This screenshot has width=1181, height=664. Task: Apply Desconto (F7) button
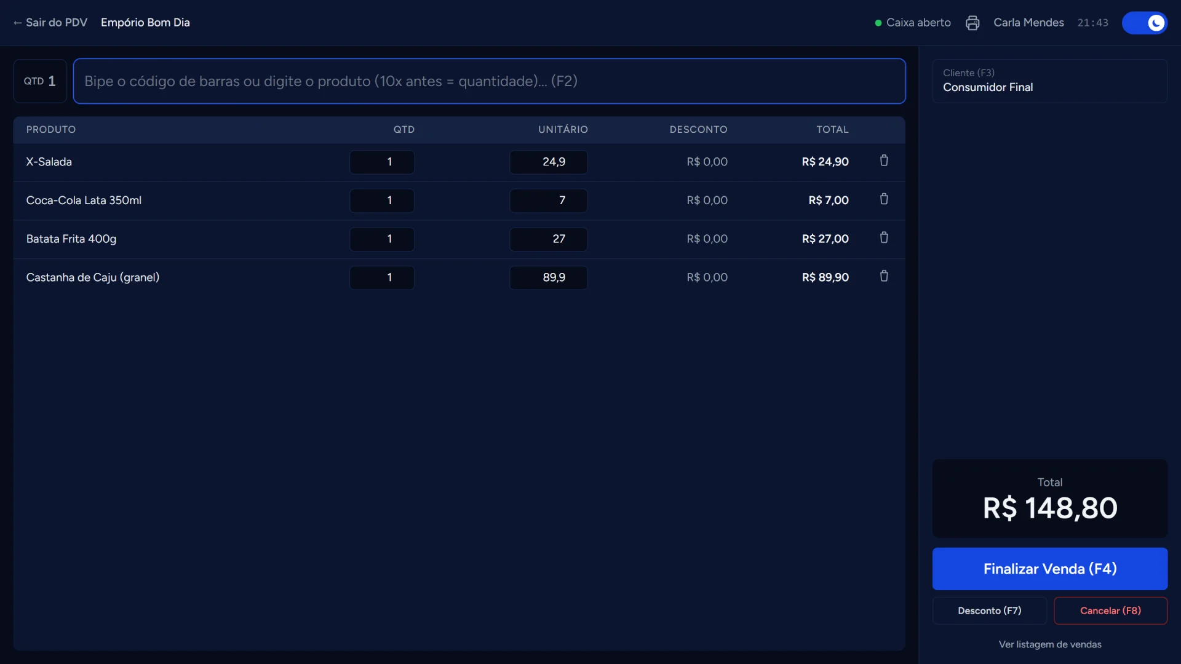pyautogui.click(x=989, y=611)
